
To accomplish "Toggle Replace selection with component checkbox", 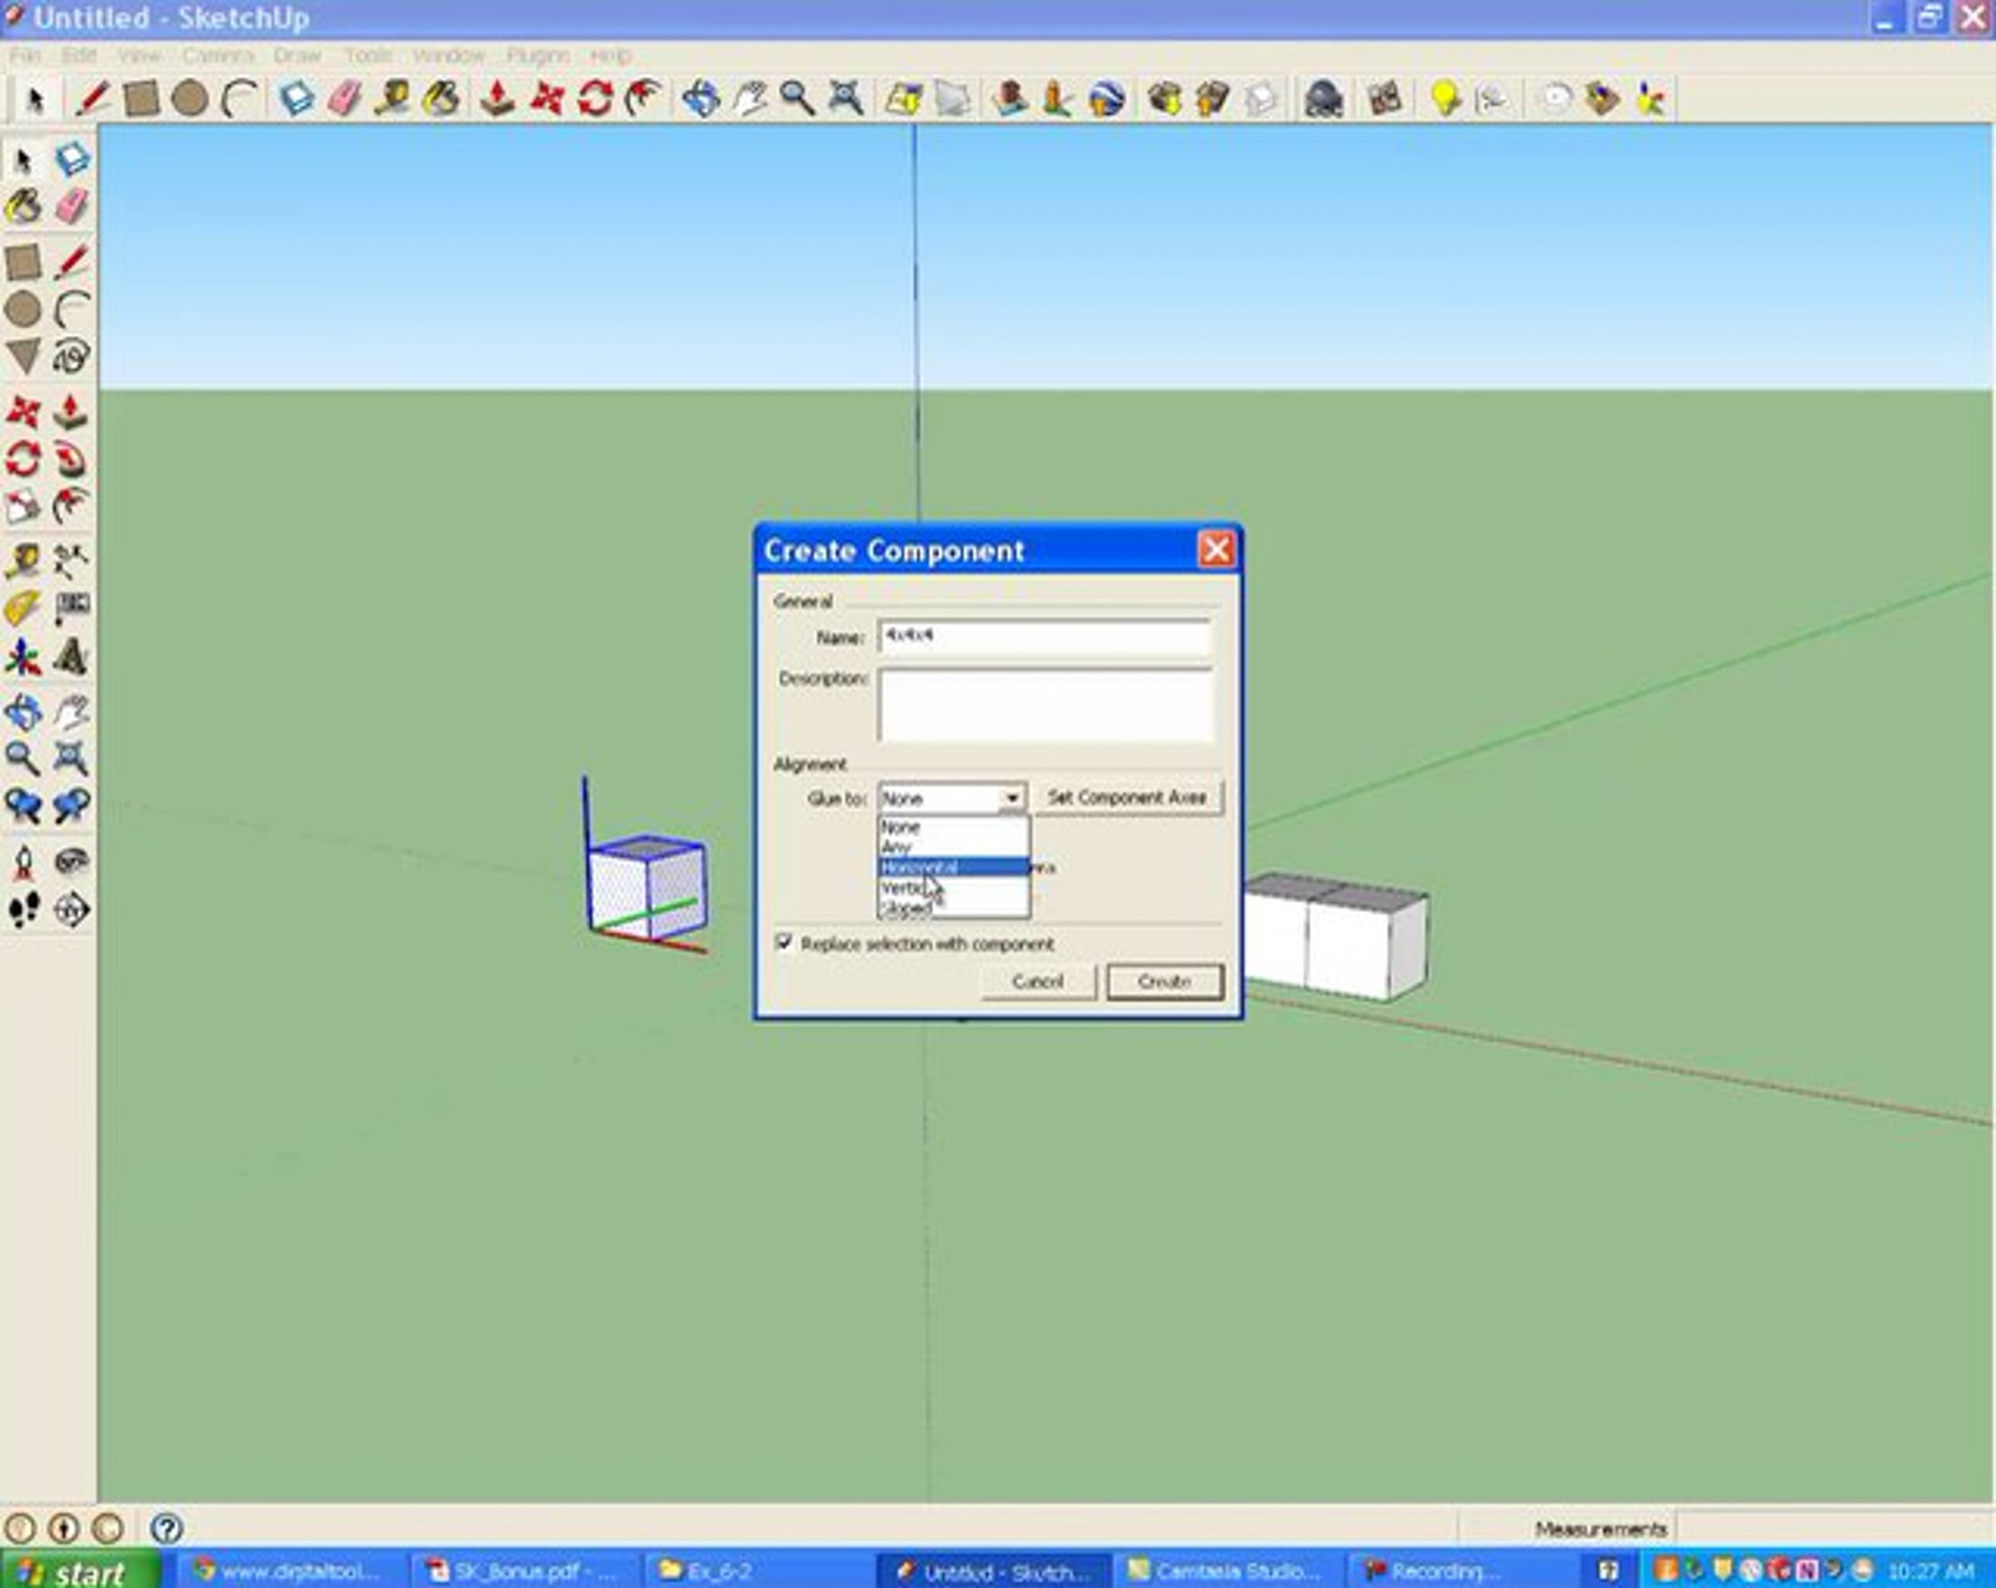I will point(784,942).
